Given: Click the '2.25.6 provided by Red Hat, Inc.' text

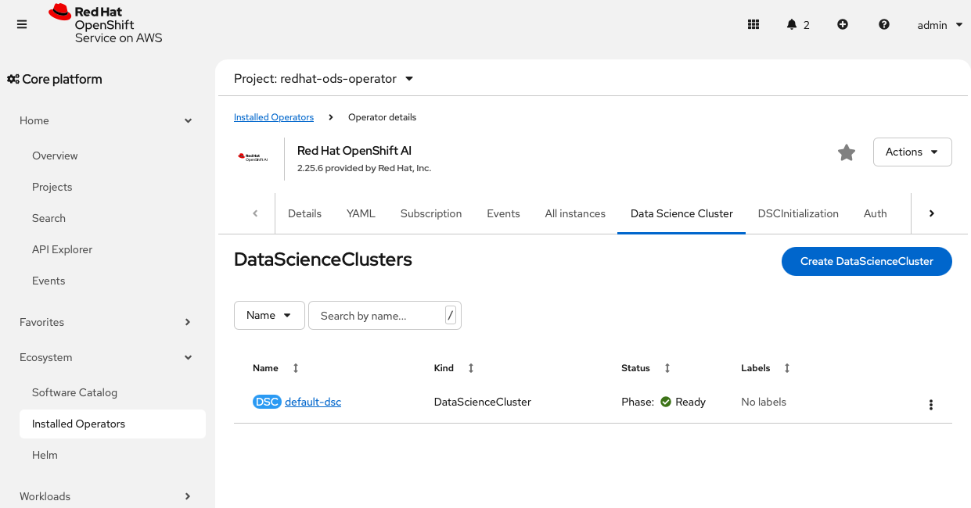Looking at the screenshot, I should click(x=364, y=168).
